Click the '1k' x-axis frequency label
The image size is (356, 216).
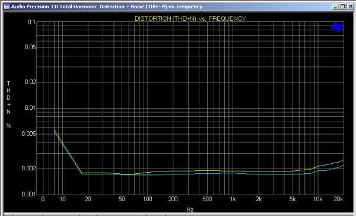[x=233, y=199]
